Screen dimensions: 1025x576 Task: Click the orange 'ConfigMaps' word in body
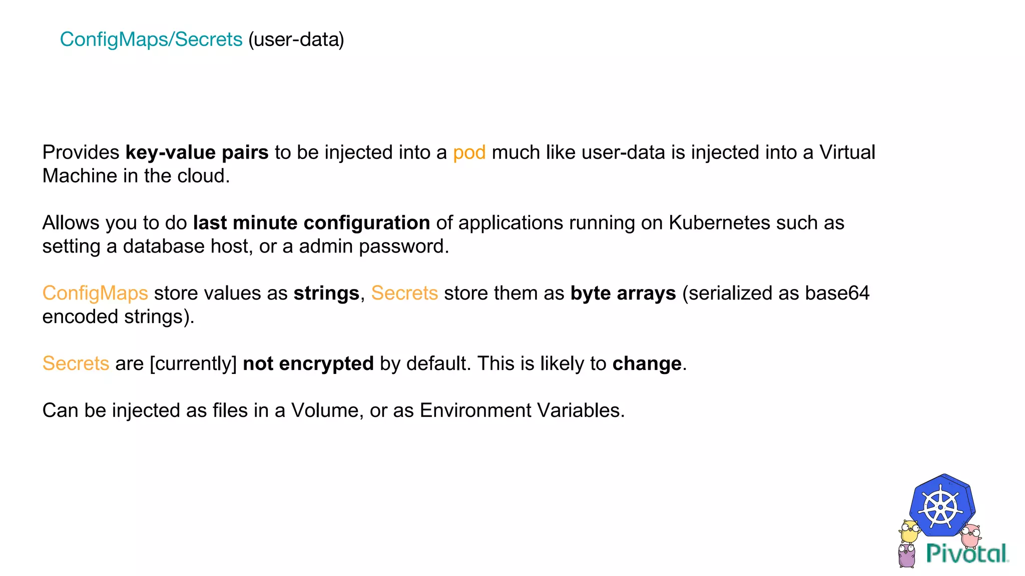[x=95, y=293]
